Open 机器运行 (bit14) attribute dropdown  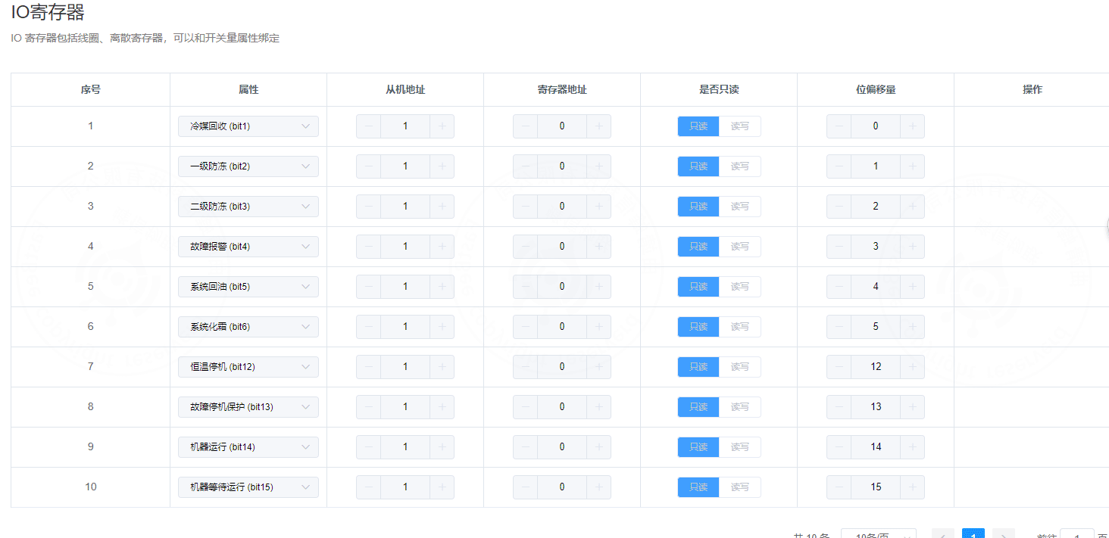(x=248, y=447)
